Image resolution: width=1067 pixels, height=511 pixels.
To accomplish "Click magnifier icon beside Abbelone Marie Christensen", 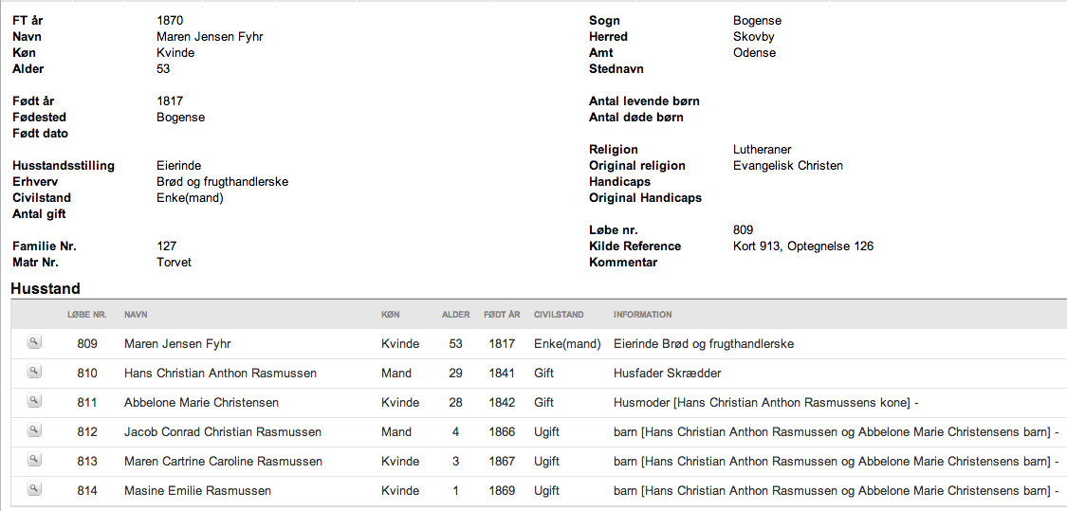I will tap(34, 401).
